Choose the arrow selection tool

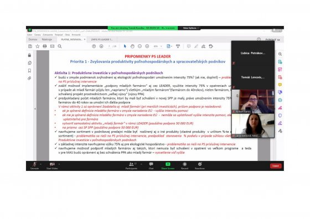(x=125, y=46)
